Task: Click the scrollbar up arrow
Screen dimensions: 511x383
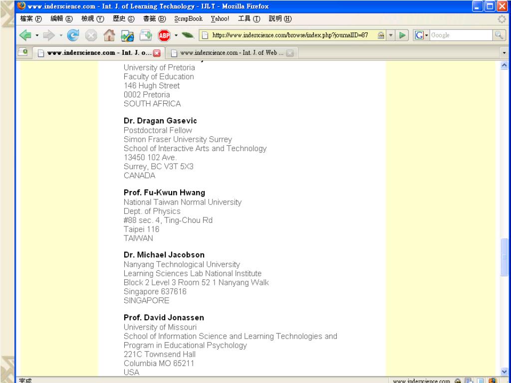Action: [504, 65]
